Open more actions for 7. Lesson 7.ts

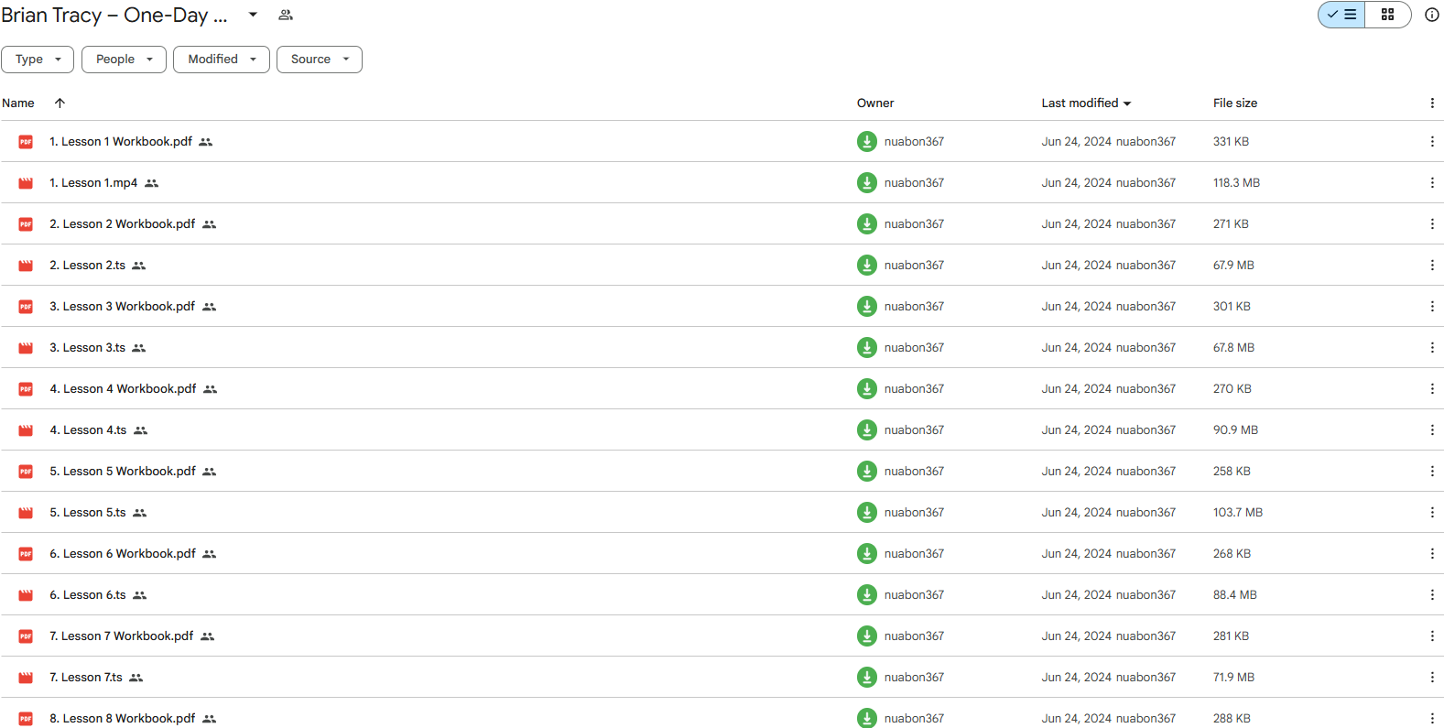coord(1432,678)
